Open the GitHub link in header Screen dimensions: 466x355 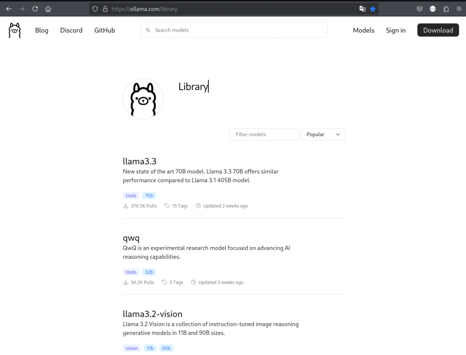pyautogui.click(x=105, y=31)
